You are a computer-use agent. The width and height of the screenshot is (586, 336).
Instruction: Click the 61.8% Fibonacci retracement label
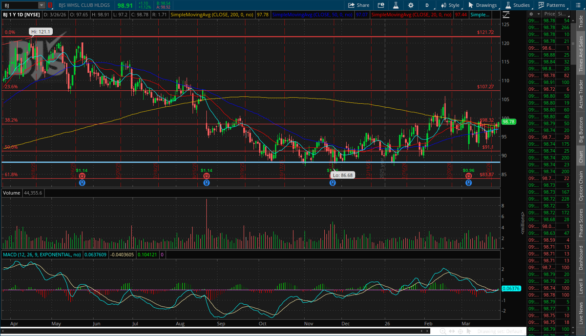coord(11,175)
